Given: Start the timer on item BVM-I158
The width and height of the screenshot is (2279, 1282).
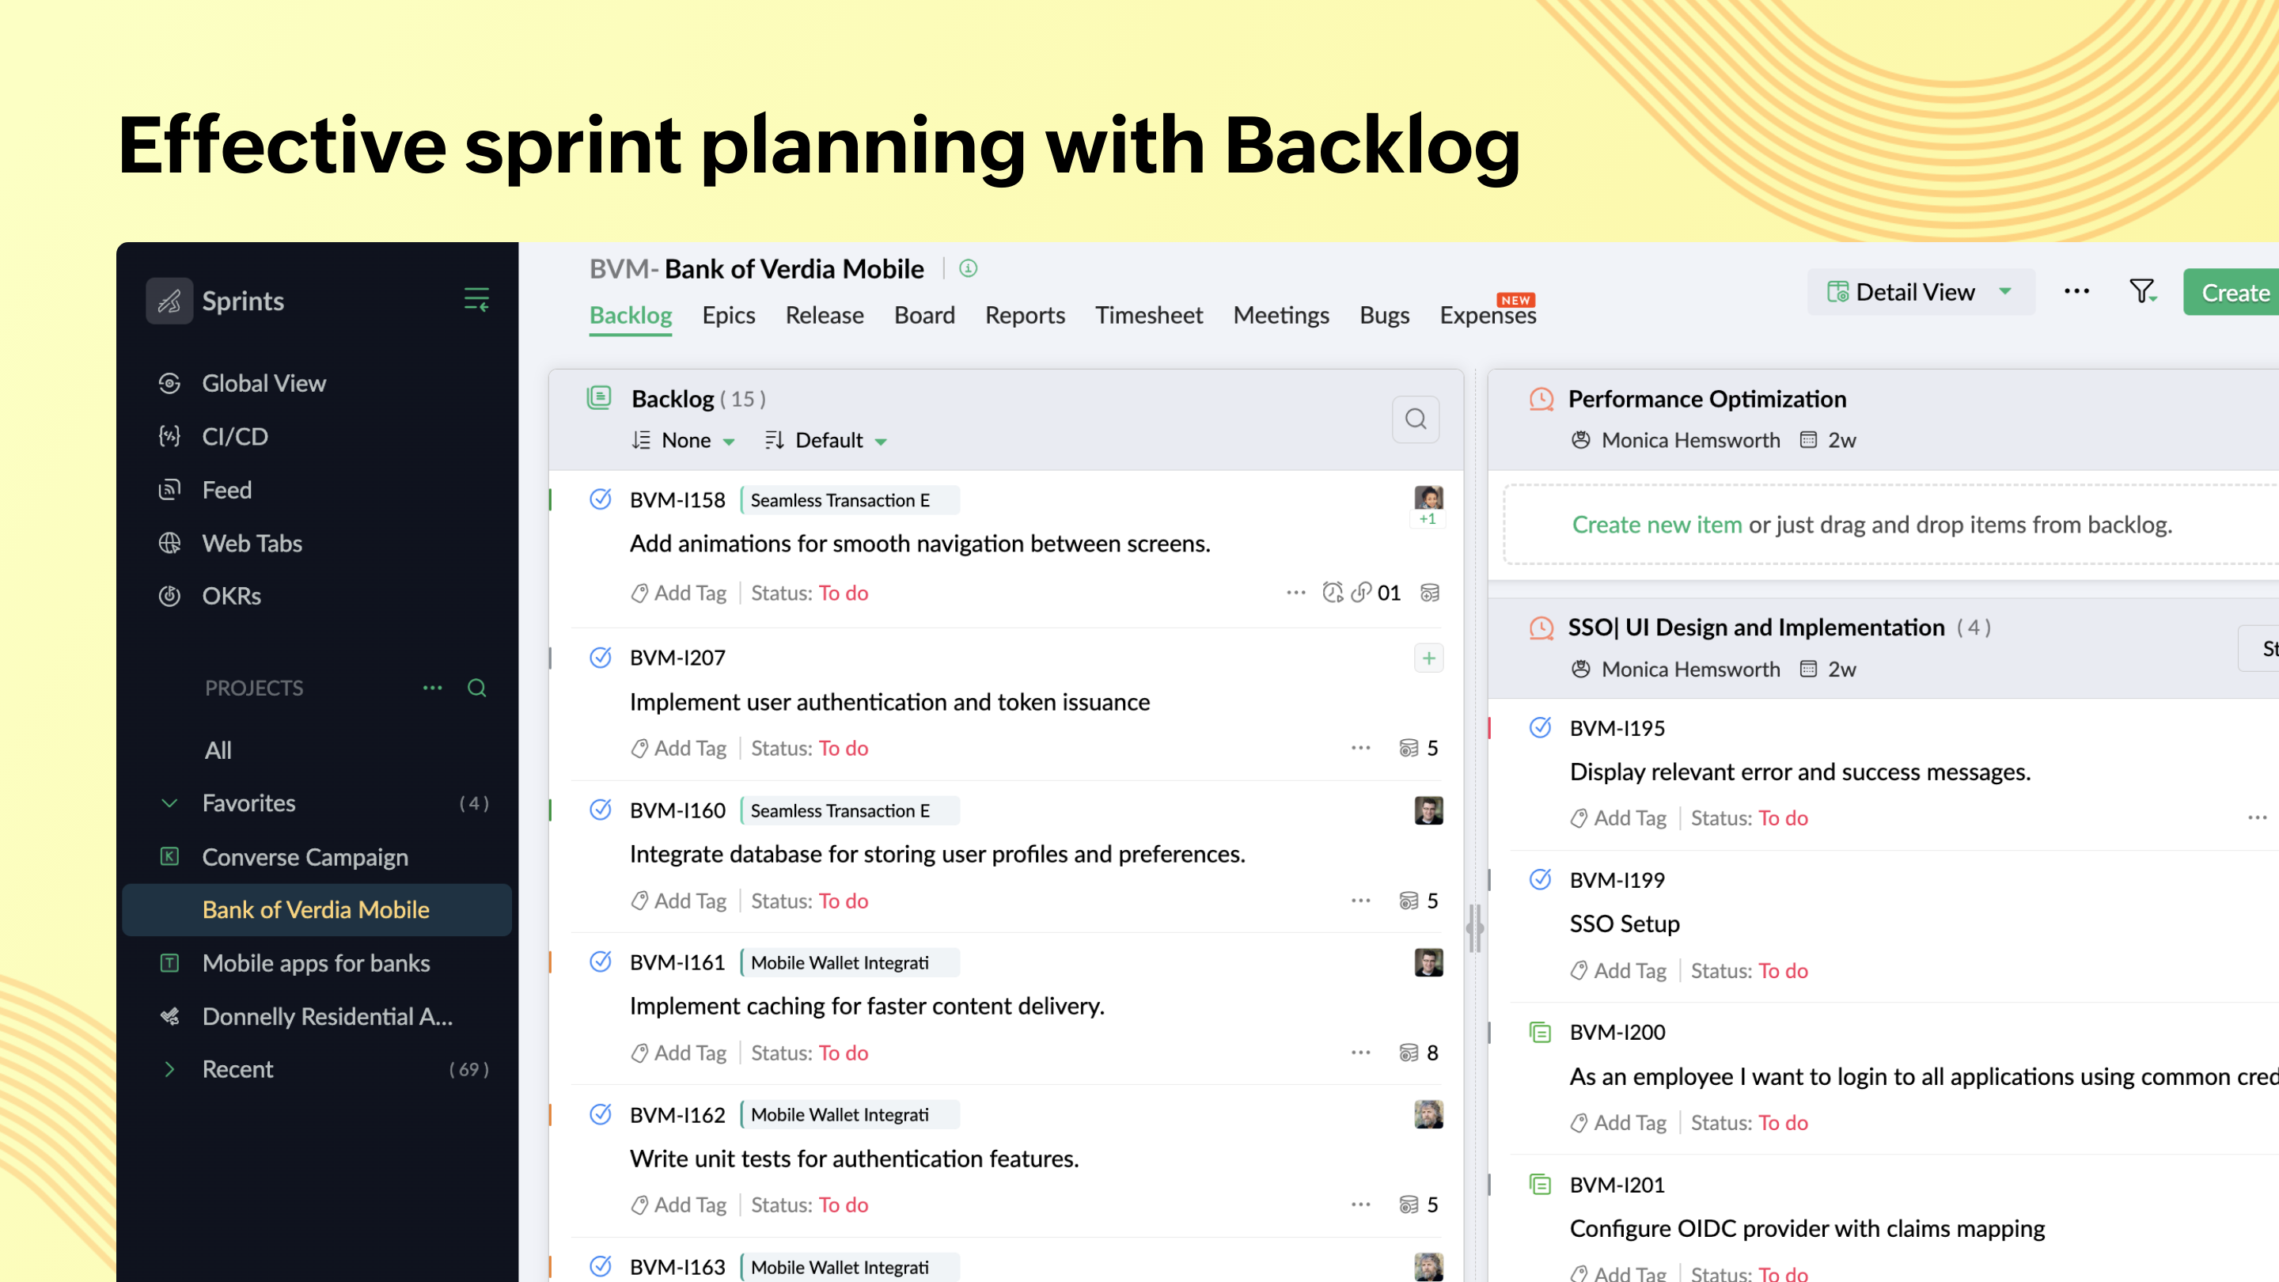Looking at the screenshot, I should pos(1333,593).
